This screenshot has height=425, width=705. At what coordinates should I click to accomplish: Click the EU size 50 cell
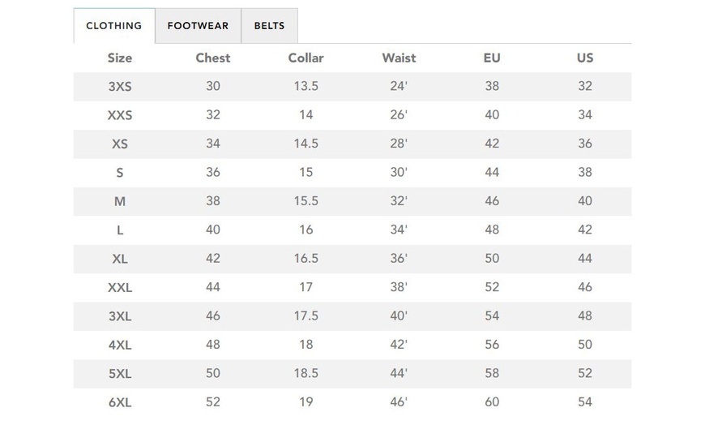pos(492,259)
